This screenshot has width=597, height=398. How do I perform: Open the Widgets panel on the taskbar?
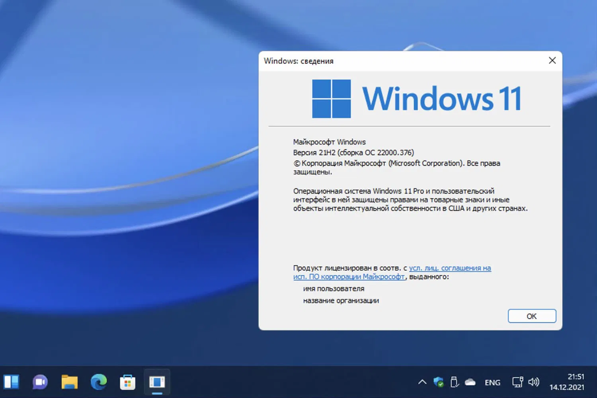pos(12,382)
